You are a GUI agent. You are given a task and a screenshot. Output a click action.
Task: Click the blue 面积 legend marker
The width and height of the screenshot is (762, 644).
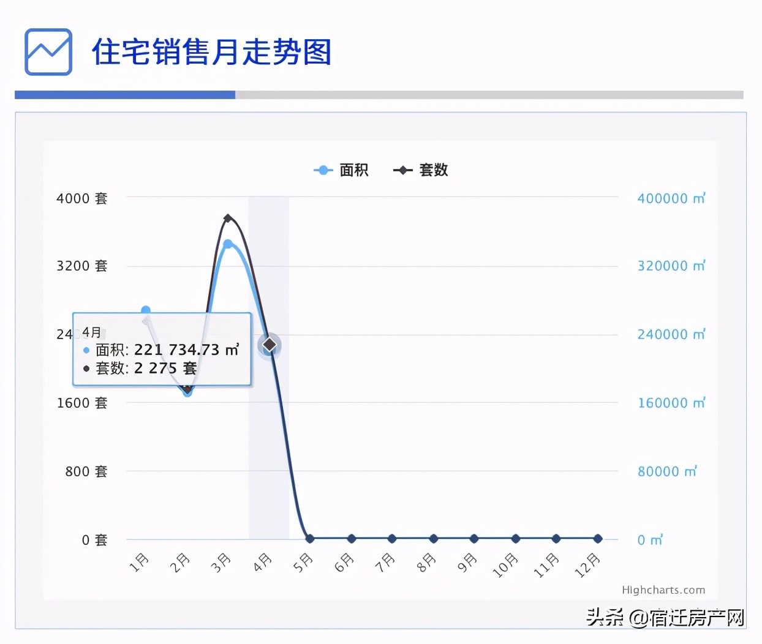[x=323, y=170]
